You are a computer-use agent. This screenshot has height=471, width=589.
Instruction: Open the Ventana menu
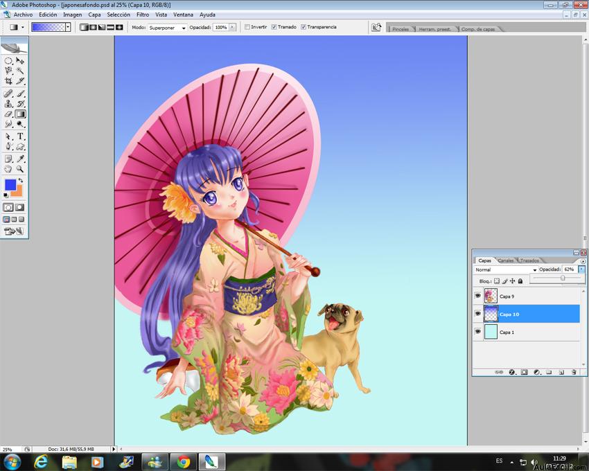(184, 15)
